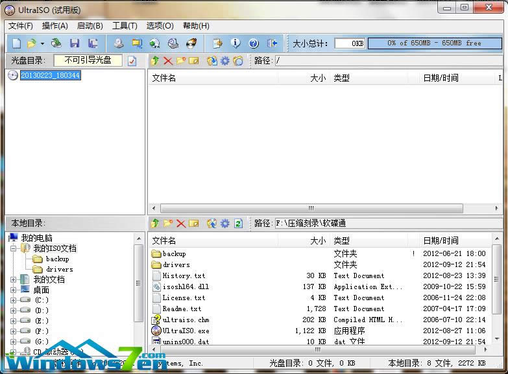
Task: Click the Save floppy disk icon
Action: 75,43
